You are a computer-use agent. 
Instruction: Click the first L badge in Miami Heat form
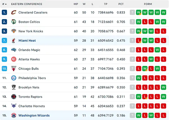[139, 41]
